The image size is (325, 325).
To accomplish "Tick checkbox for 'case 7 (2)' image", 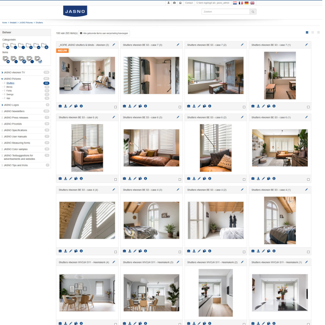I will point(244,107).
